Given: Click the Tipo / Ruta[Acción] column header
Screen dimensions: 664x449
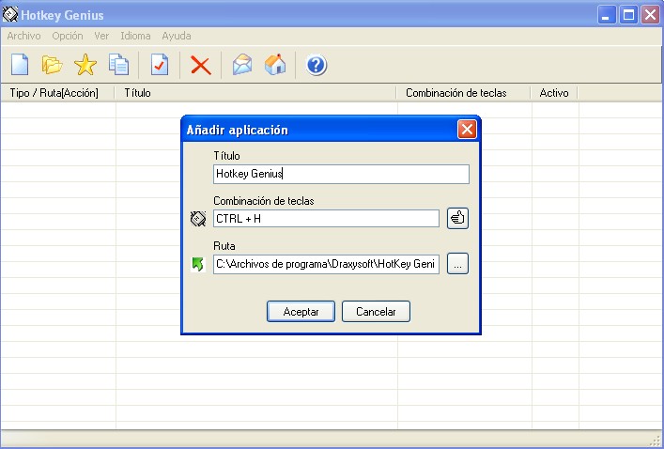Looking at the screenshot, I should point(57,93).
